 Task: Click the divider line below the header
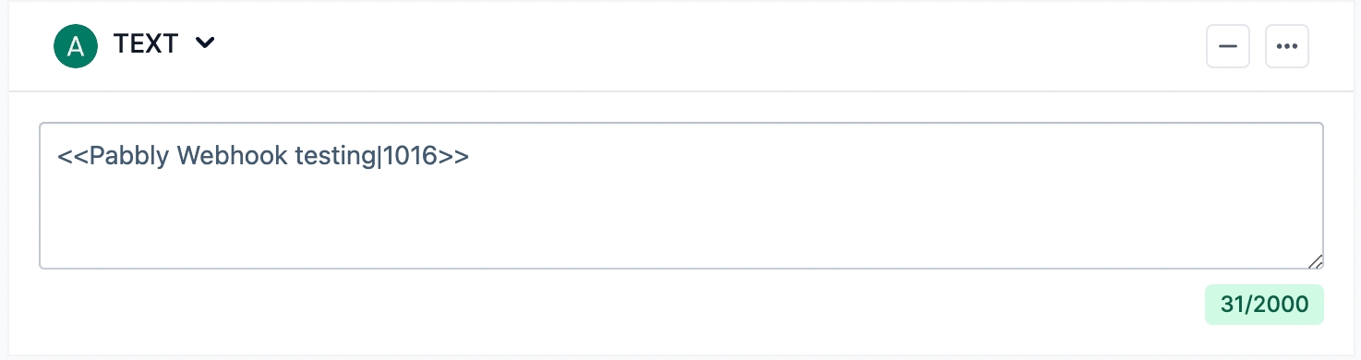pyautogui.click(x=681, y=91)
